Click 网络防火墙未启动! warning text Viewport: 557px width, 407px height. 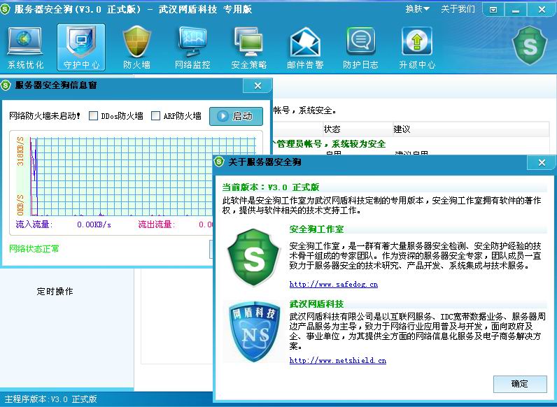45,116
